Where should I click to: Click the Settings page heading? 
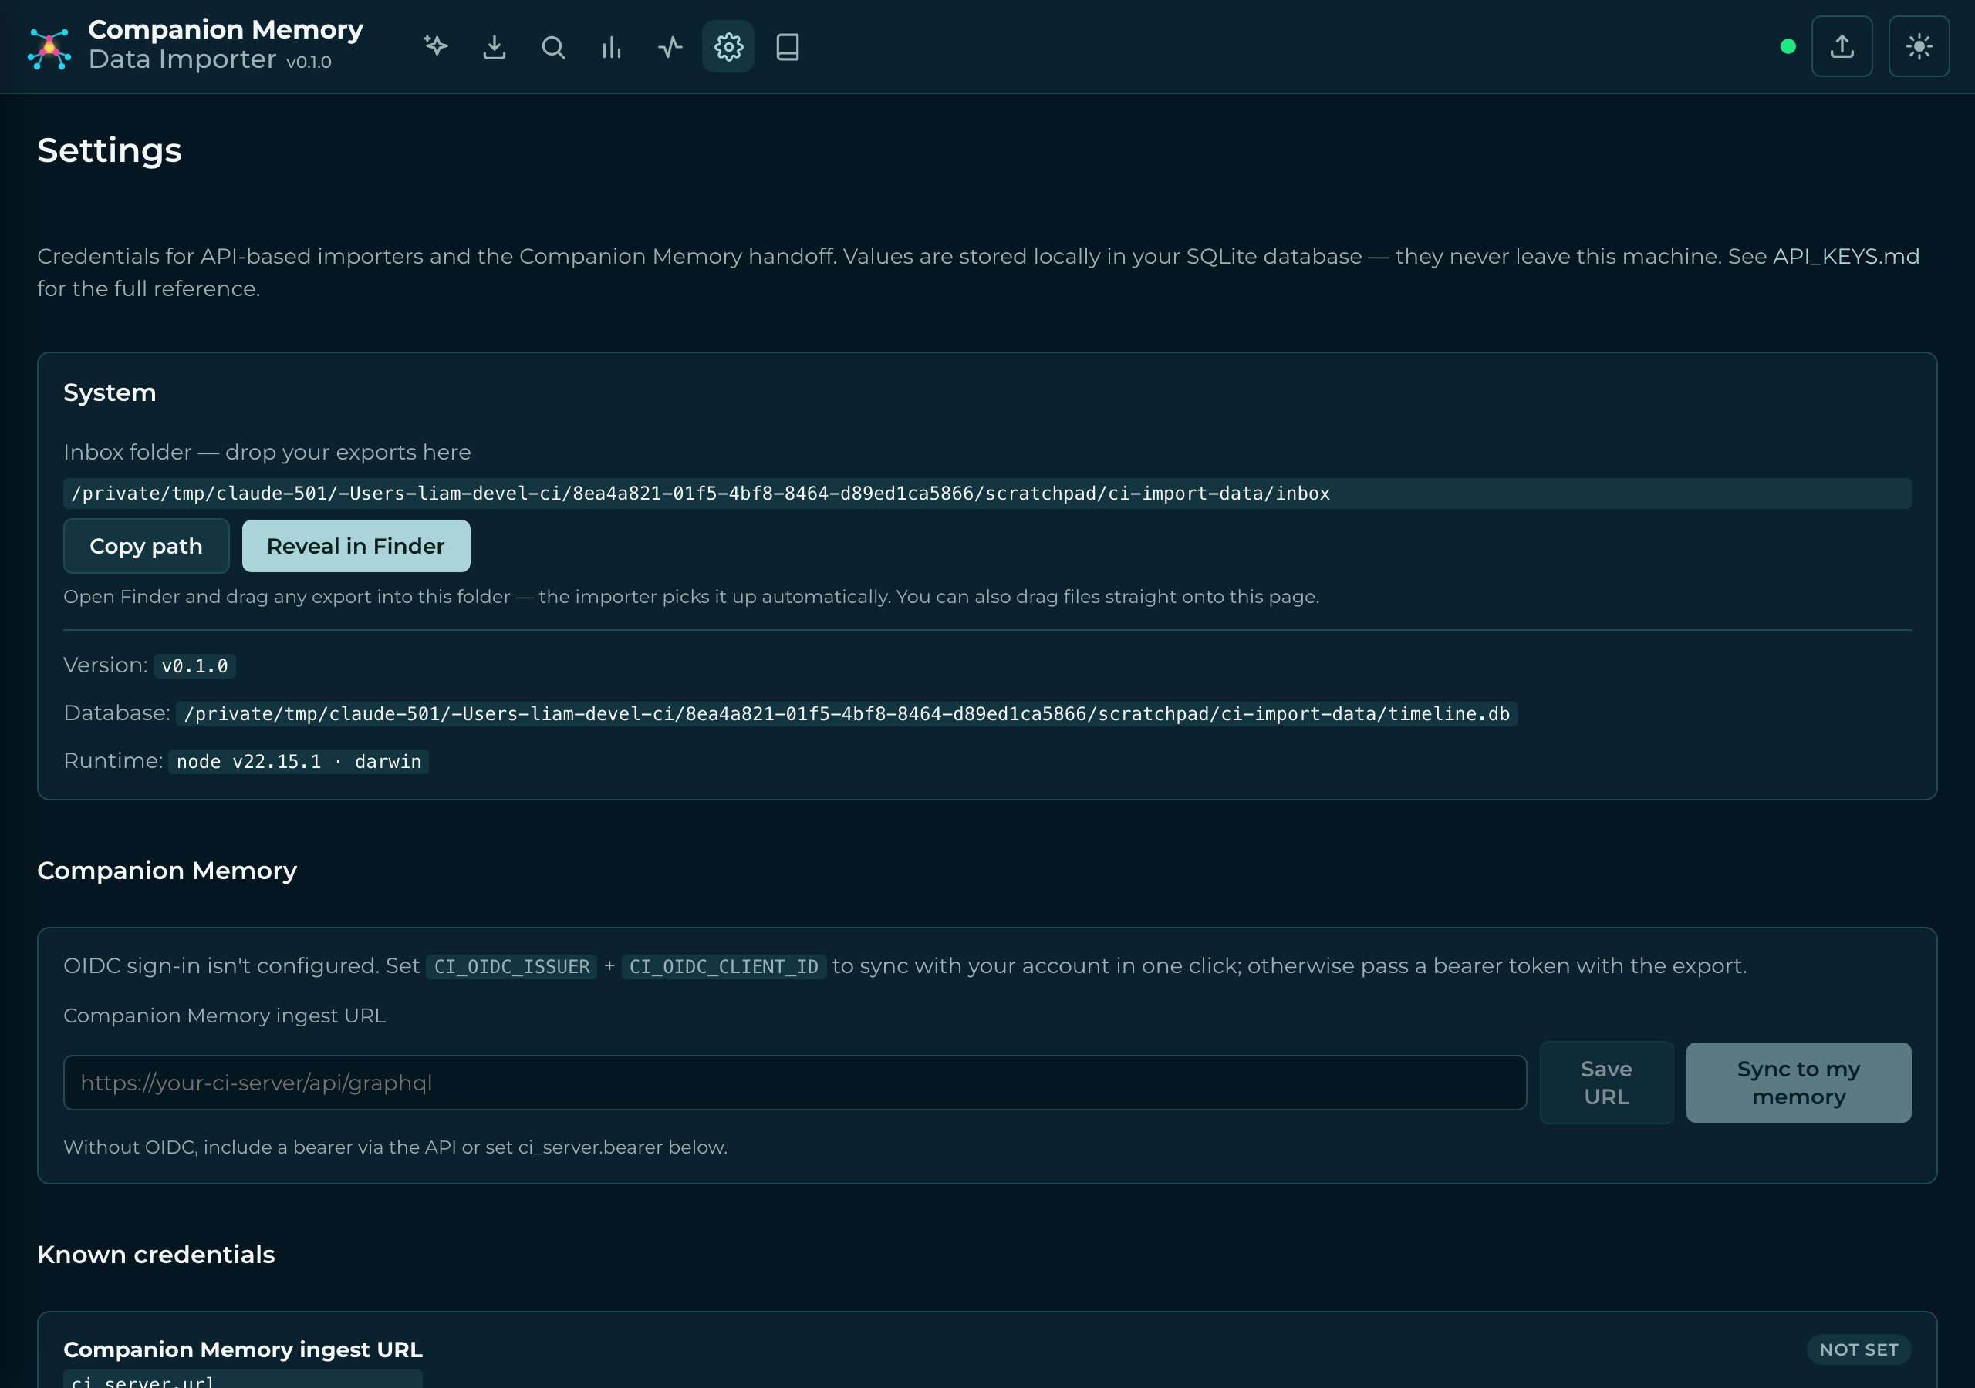tap(110, 150)
